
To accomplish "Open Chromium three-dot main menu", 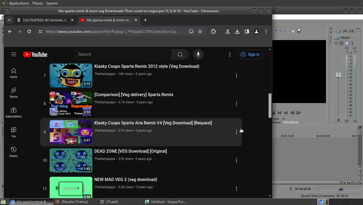I will (266, 31).
